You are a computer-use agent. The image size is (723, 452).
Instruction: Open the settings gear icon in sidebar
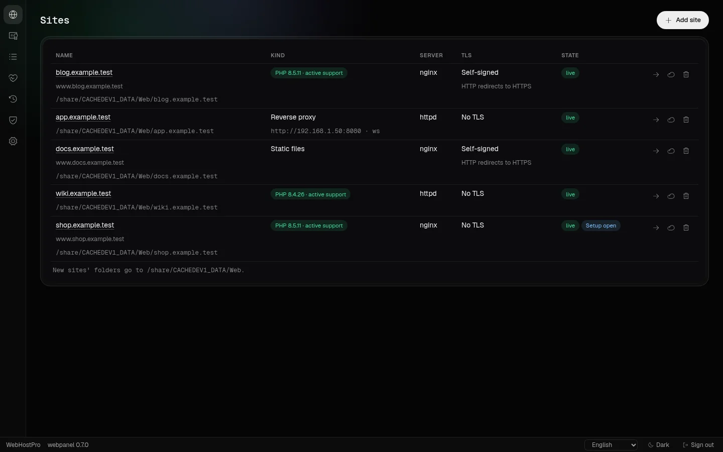(13, 141)
